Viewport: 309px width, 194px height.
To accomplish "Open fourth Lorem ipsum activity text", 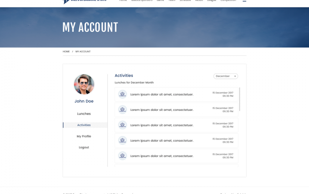I will click(162, 141).
